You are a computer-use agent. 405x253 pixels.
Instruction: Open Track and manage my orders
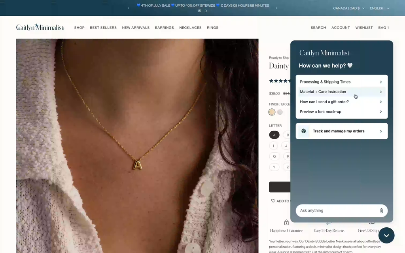coord(341,131)
